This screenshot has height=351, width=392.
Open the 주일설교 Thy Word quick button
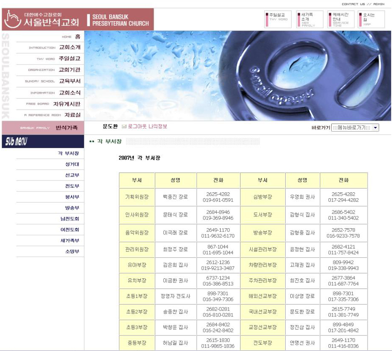(x=278, y=19)
